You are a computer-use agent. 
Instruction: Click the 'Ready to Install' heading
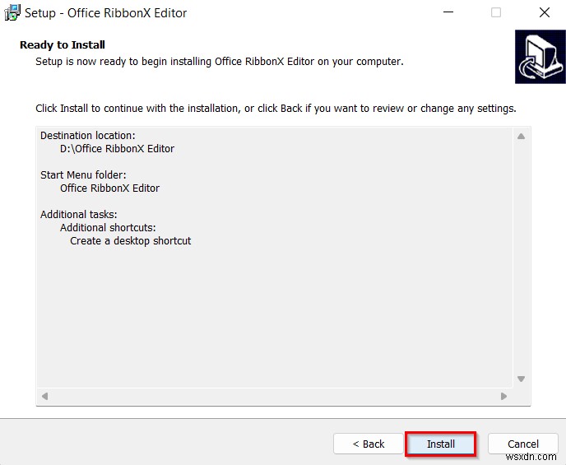62,44
